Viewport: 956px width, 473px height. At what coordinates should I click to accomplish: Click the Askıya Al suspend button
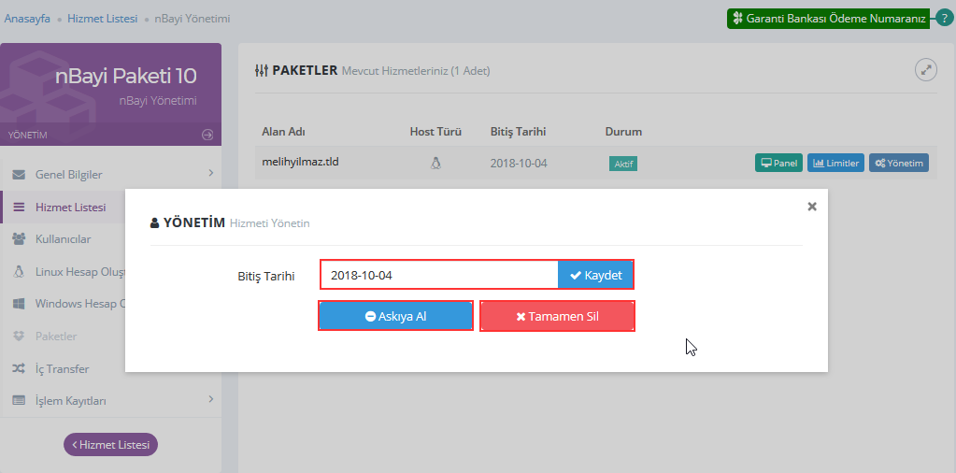395,316
